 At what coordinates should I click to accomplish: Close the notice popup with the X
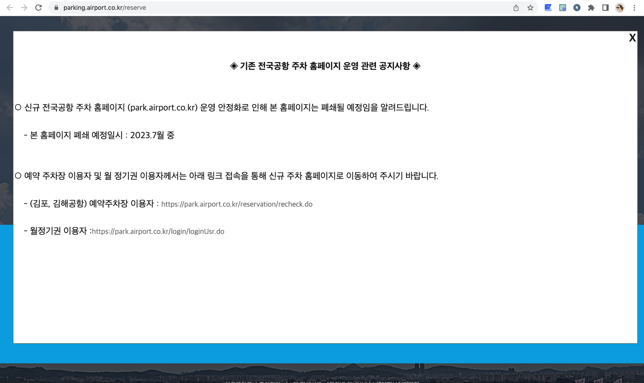coord(632,38)
